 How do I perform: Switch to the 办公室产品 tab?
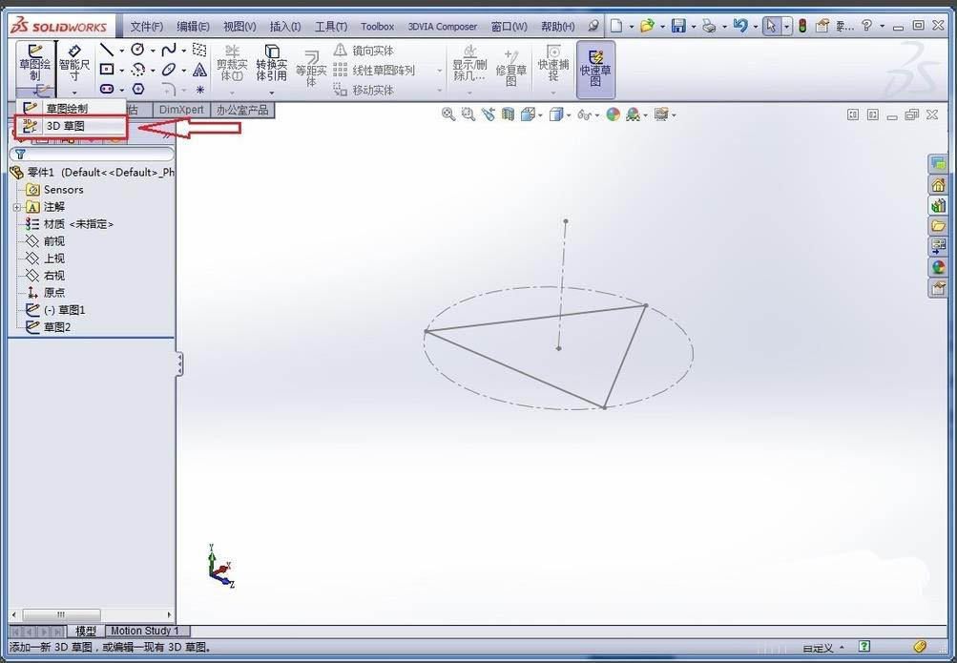click(x=243, y=110)
